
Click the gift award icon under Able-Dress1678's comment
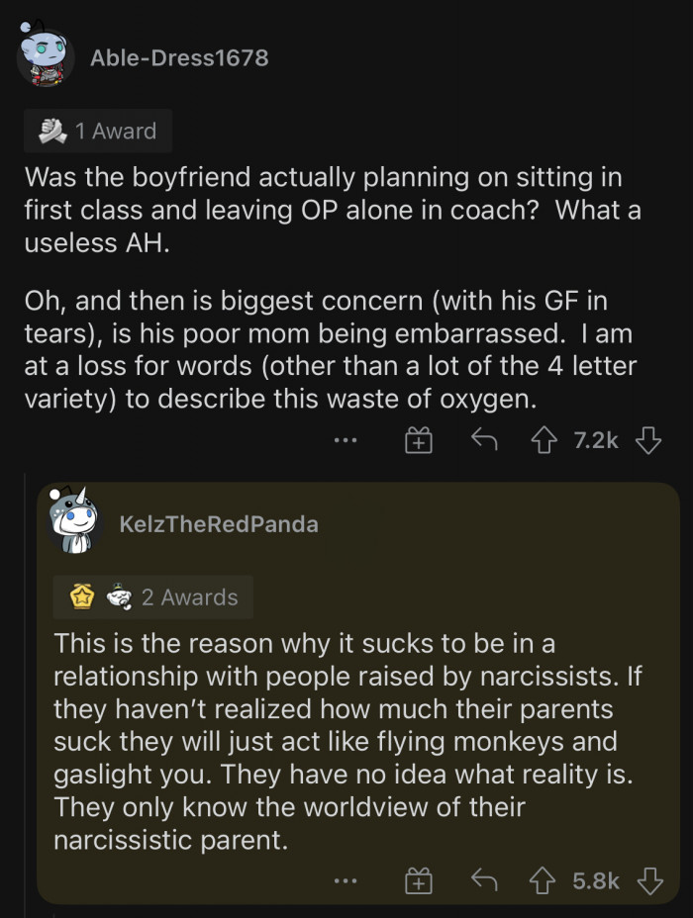(418, 440)
